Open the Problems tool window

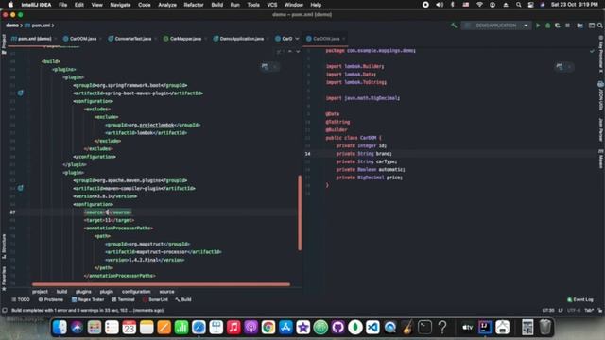(x=50, y=299)
